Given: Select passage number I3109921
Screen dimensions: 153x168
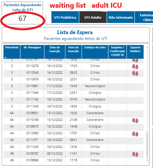Looking at the screenshot, I should pos(32,113).
